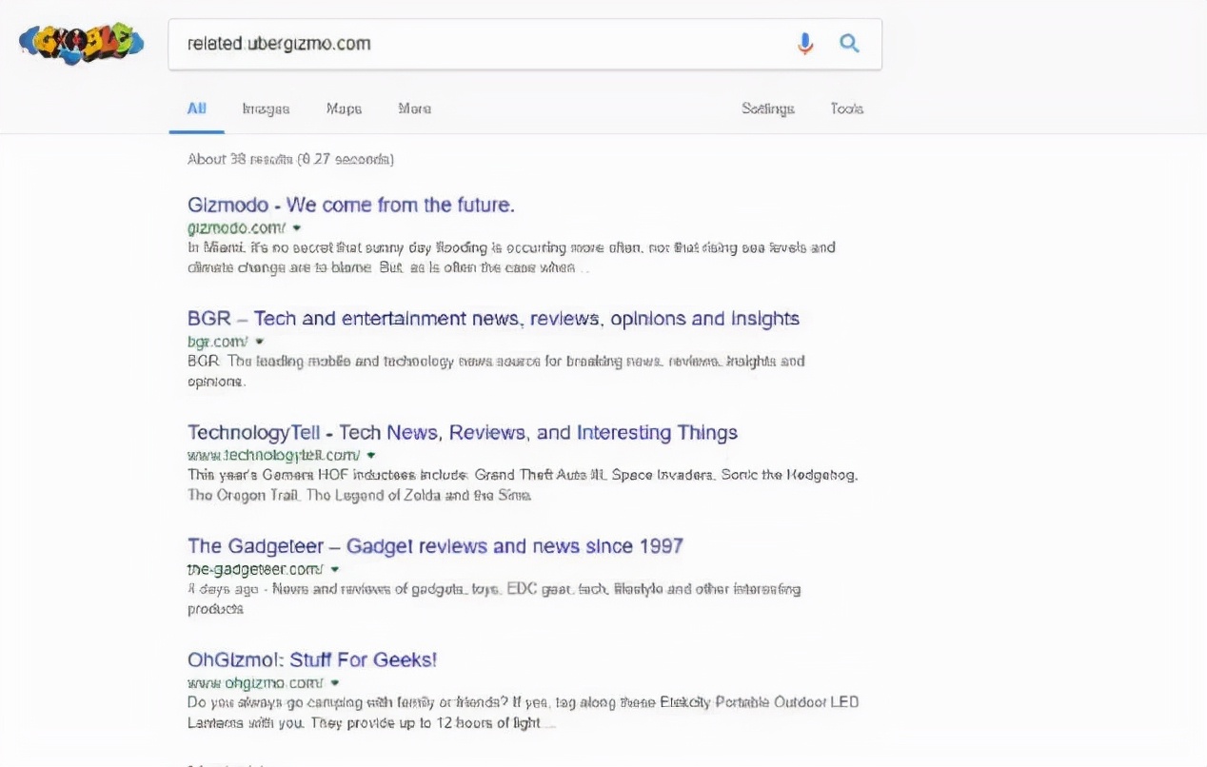Open the OhGizmo! Stuff For Geeks result
The width and height of the screenshot is (1207, 767).
tap(312, 659)
